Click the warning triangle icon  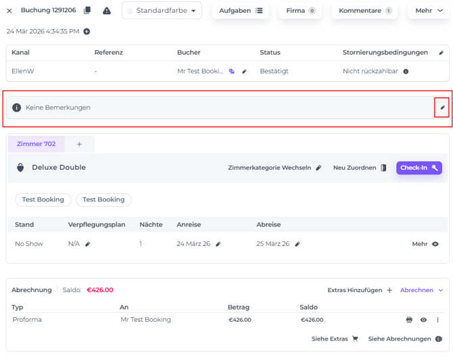point(107,11)
